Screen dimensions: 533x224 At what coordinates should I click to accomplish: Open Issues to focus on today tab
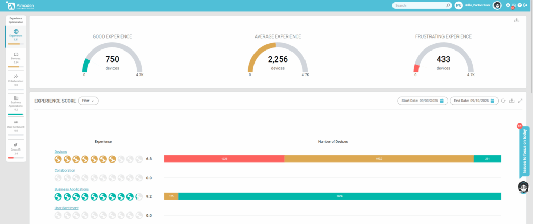(x=524, y=151)
